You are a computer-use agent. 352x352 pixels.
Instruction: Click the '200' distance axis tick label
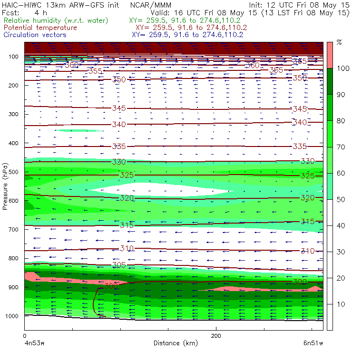216,336
